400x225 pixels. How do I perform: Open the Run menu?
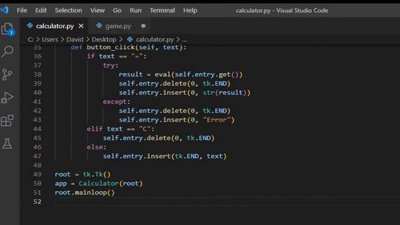pyautogui.click(x=136, y=11)
